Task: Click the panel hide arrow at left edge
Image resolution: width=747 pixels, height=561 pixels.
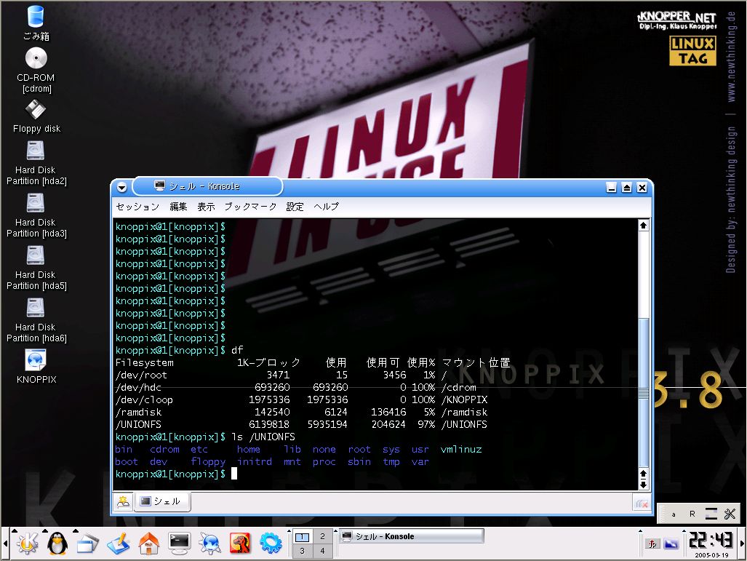Action: pyautogui.click(x=5, y=544)
